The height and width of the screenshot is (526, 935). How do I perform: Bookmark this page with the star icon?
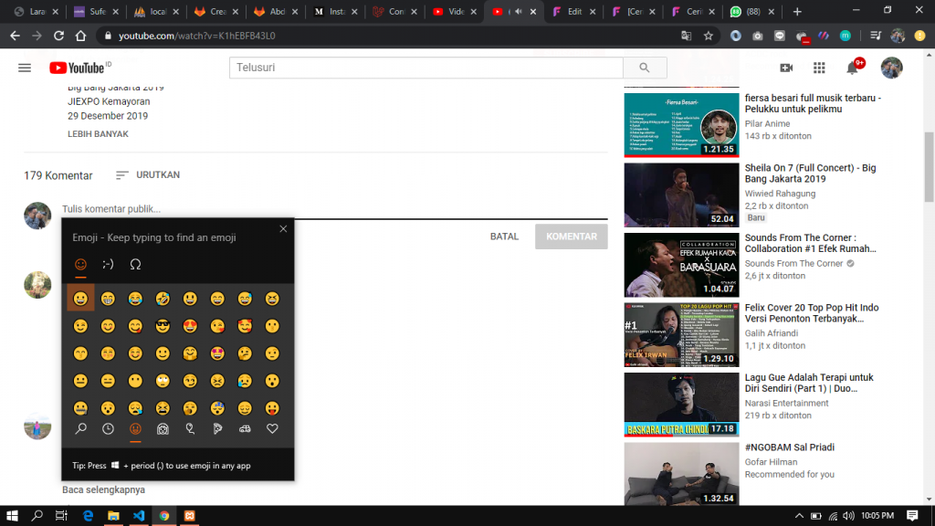709,36
